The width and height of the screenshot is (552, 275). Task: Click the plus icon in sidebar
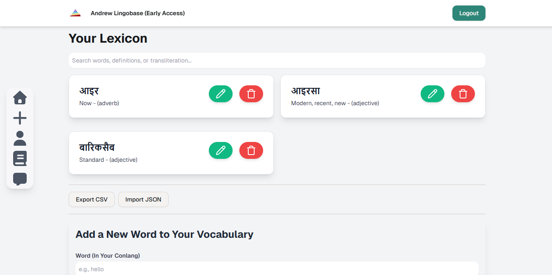[x=20, y=118]
